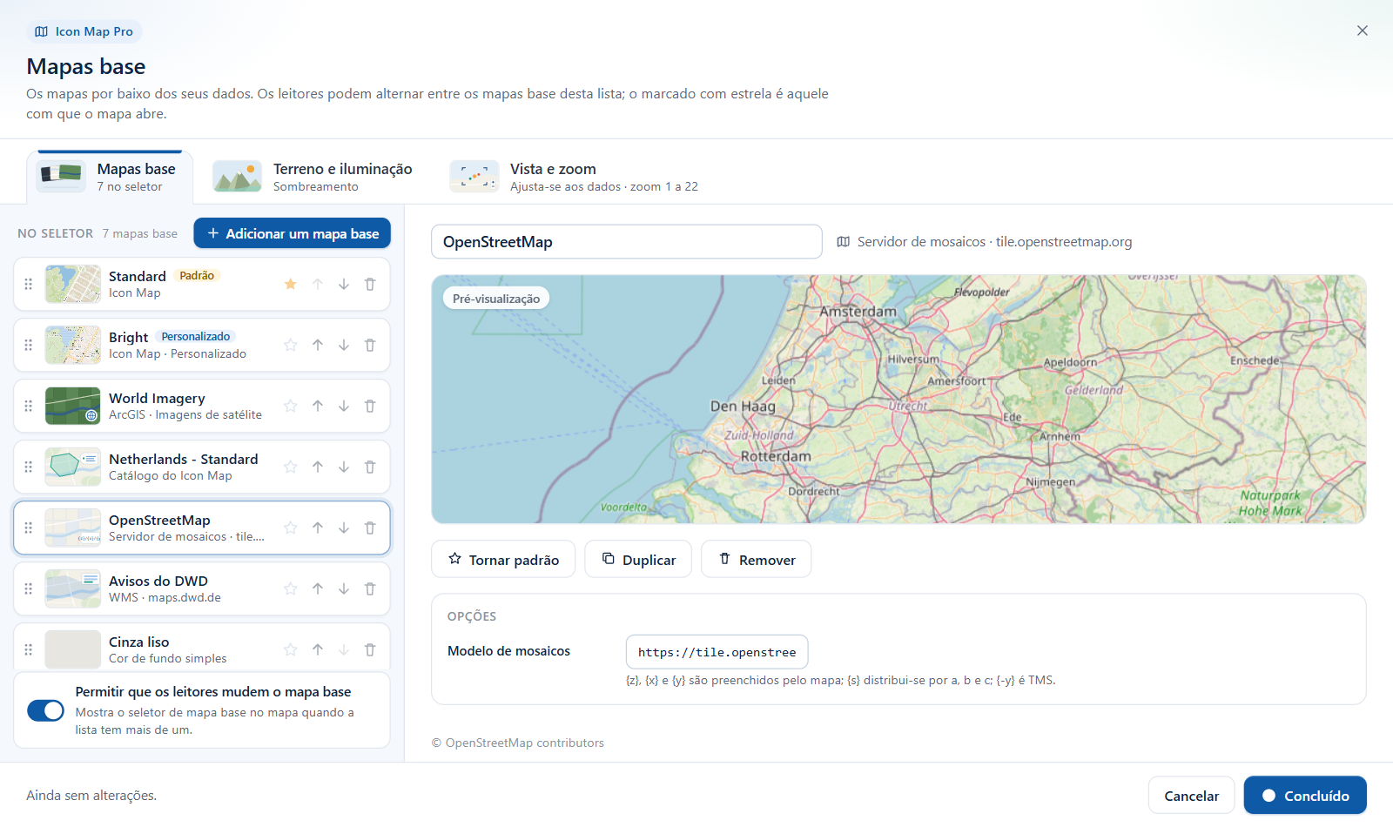The height and width of the screenshot is (827, 1393).
Task: Grab drag handle of Bright row
Action: pos(28,346)
